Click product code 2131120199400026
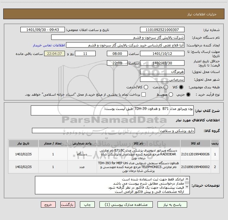The image size is (228, 220). 195,154
